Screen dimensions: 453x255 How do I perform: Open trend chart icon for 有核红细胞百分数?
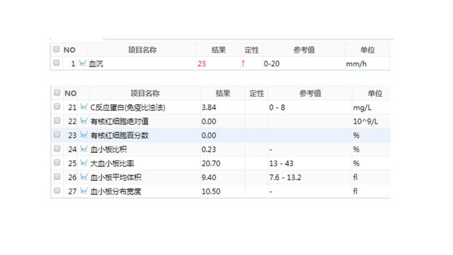[x=84, y=135]
